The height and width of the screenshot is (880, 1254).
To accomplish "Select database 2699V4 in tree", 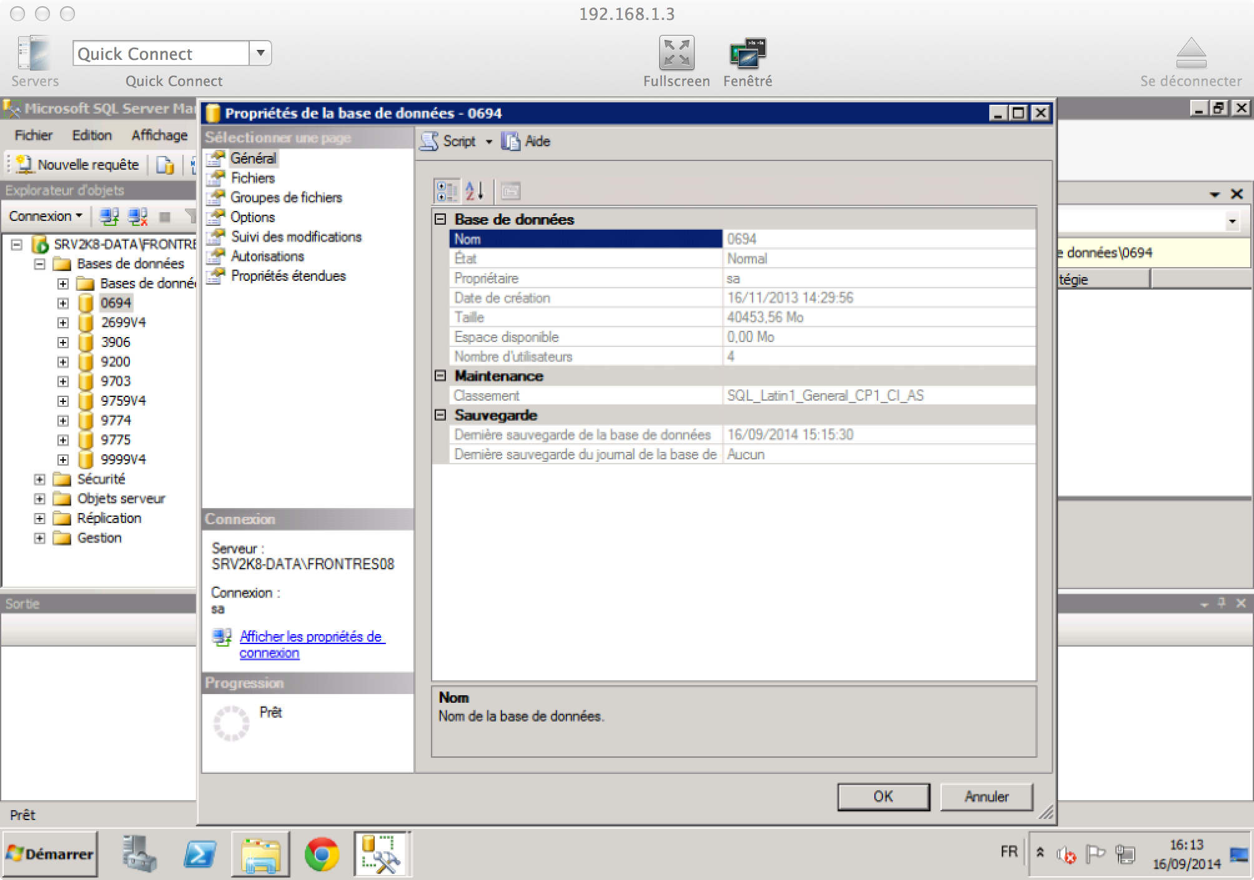I will pos(123,323).
